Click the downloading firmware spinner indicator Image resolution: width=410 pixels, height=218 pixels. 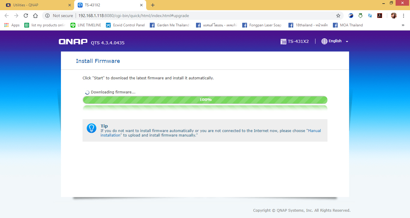(87, 92)
